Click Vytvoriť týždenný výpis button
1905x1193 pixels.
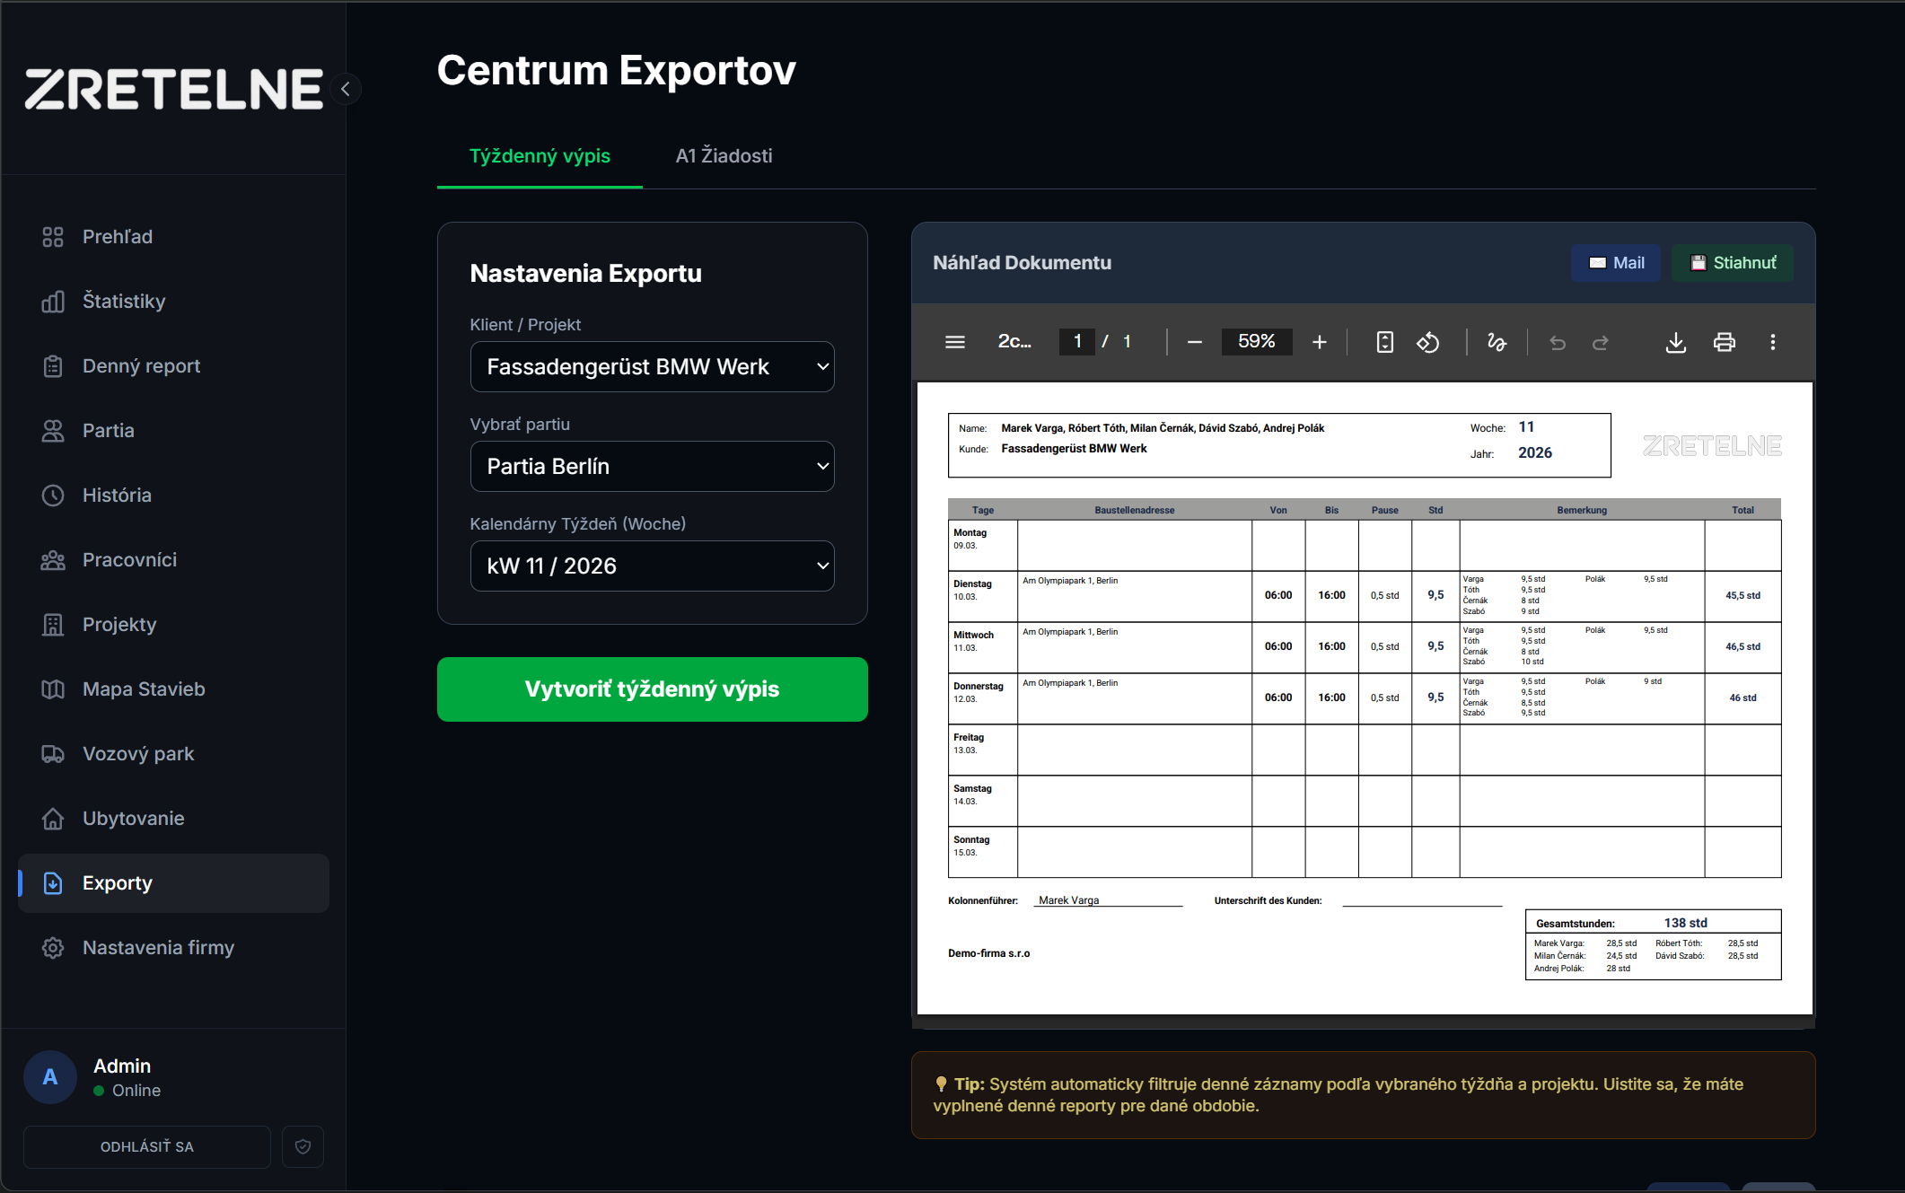653,689
